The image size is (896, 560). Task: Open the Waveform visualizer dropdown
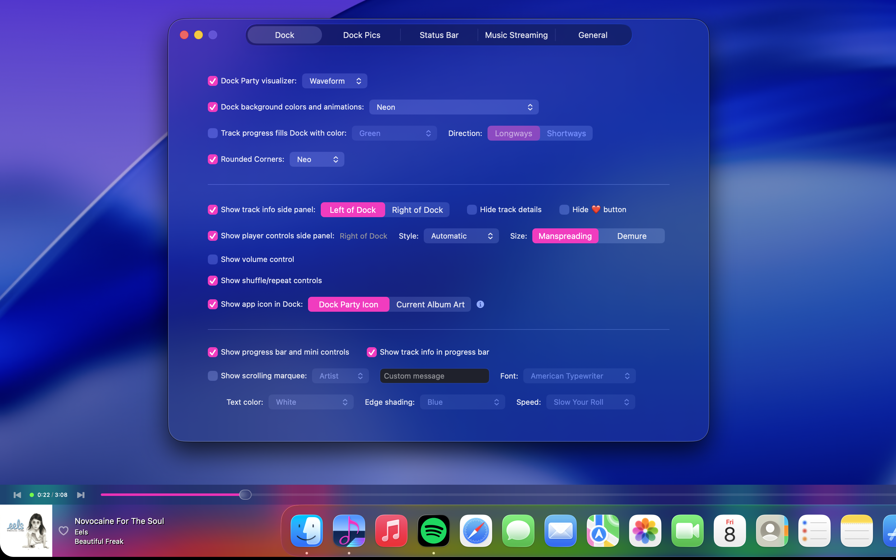click(334, 81)
